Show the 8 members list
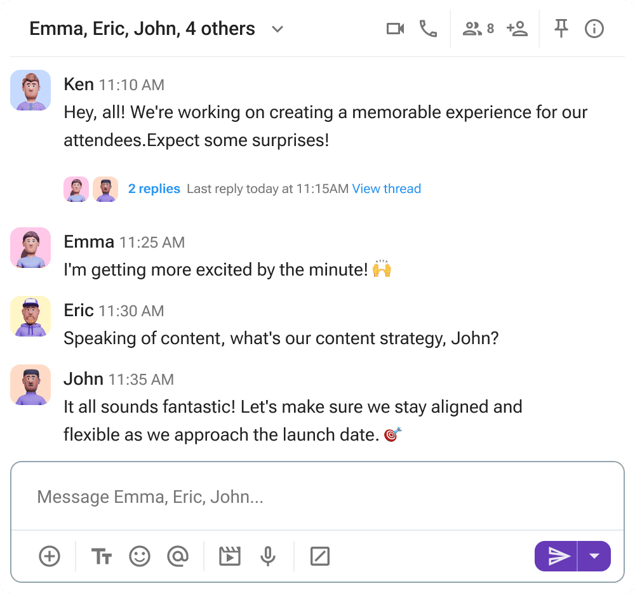This screenshot has width=635, height=593. (478, 29)
